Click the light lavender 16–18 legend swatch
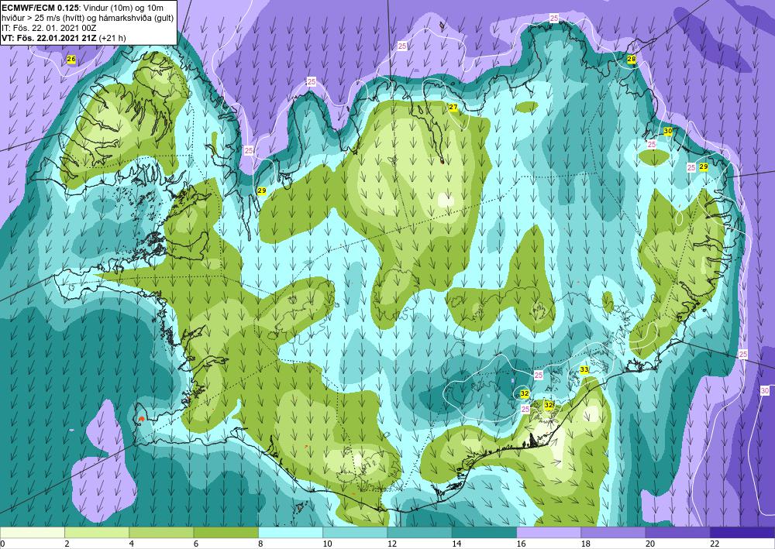The width and height of the screenshot is (775, 549). tap(549, 533)
